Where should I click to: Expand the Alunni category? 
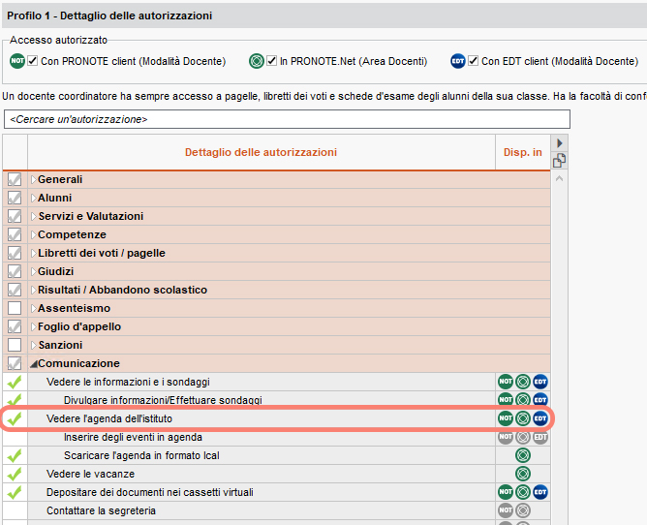click(34, 199)
